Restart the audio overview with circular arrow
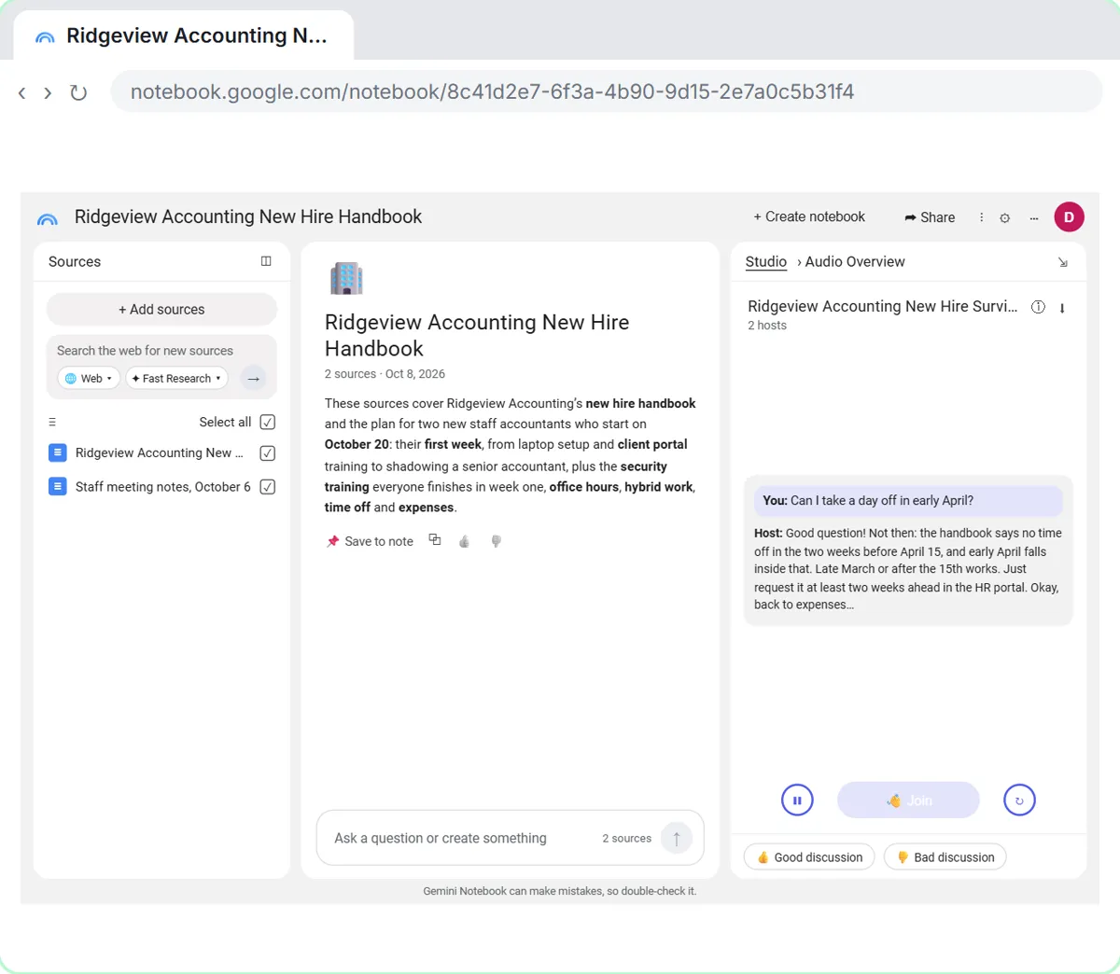Viewport: 1120px width, 974px height. 1019,800
